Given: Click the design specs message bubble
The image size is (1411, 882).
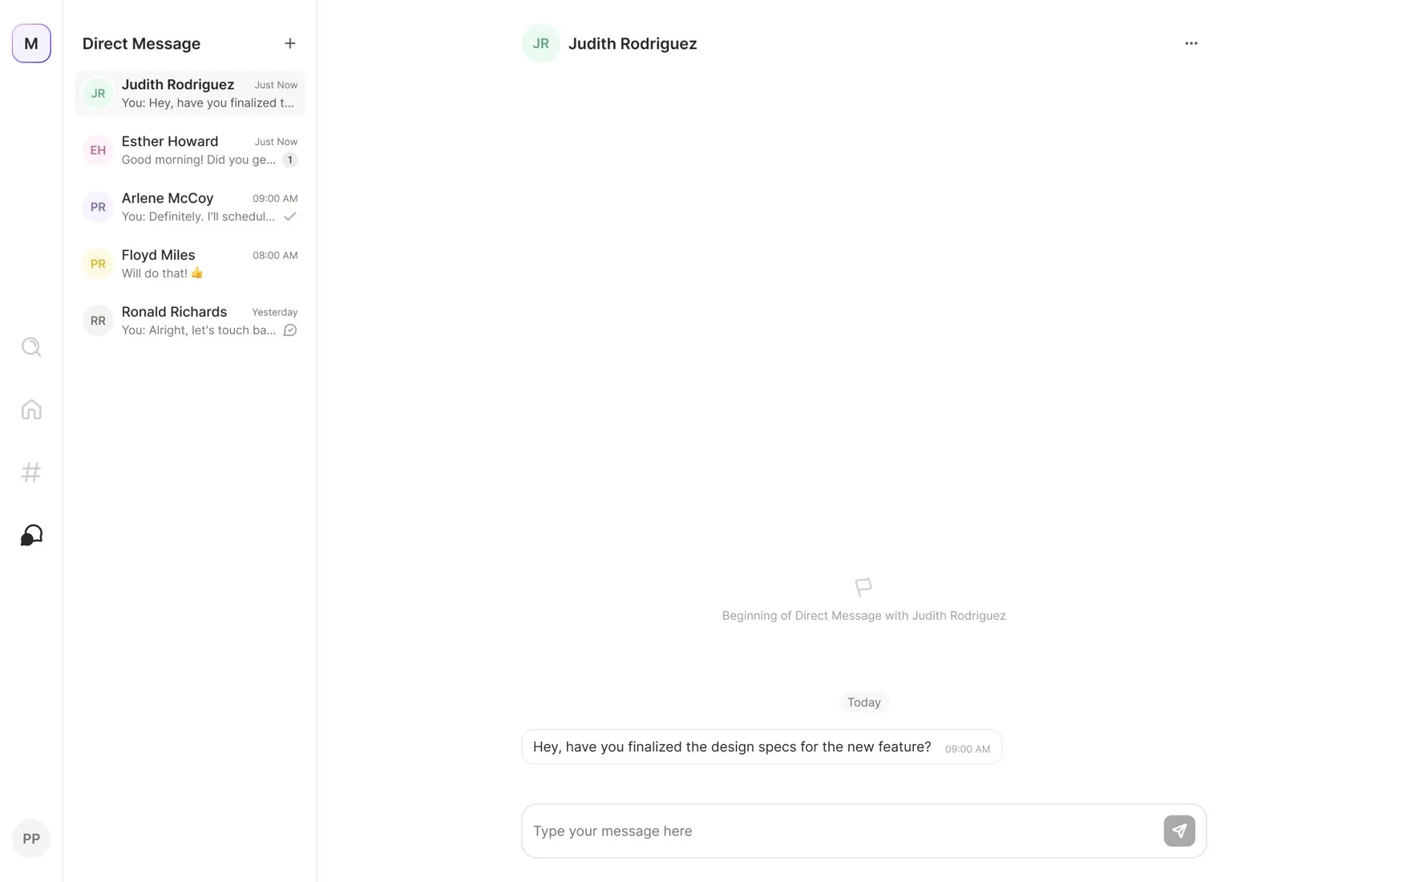Looking at the screenshot, I should pos(762,747).
